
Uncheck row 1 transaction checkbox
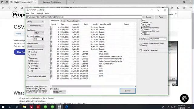(x=51, y=27)
